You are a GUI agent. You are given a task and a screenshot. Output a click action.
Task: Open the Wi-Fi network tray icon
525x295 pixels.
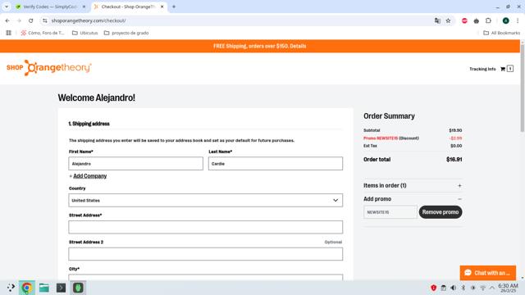click(483, 288)
